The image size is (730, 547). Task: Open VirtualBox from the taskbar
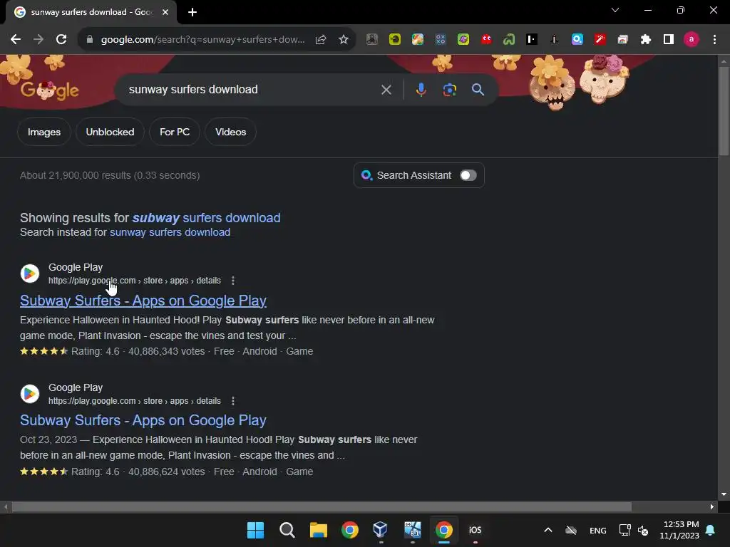pyautogui.click(x=381, y=530)
